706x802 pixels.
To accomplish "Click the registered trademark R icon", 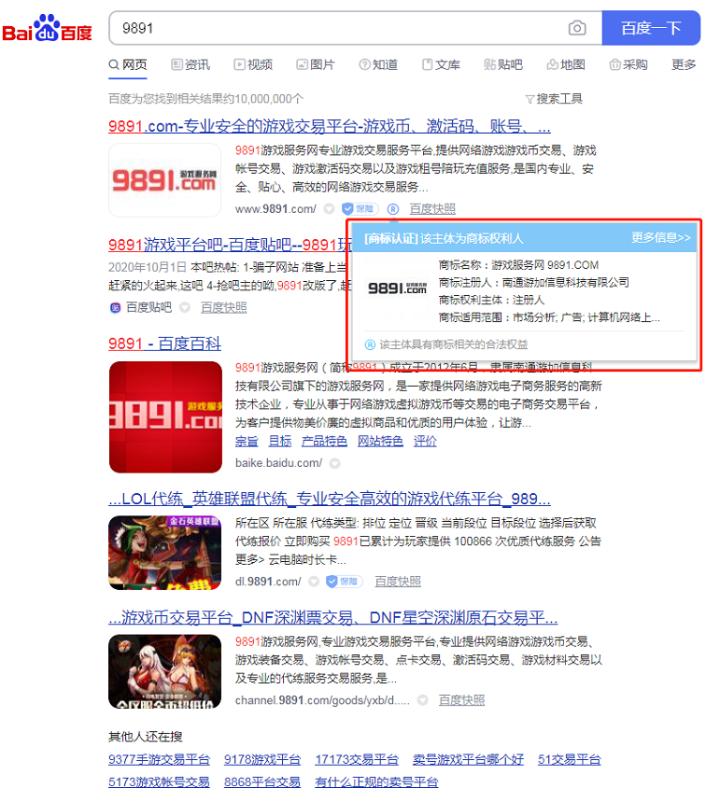I will coord(393,209).
